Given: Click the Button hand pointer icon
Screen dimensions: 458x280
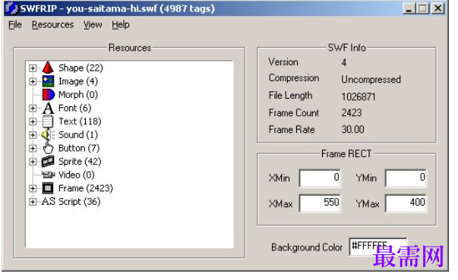Looking at the screenshot, I should pos(48,148).
